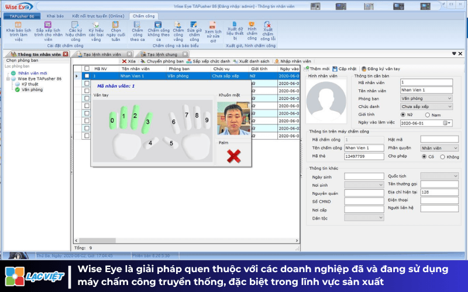This screenshot has height=292, width=468.
Task: Select the Nam gender radio button
Action: pos(428,114)
